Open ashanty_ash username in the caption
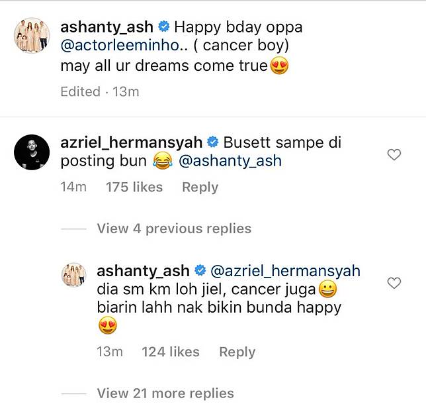This screenshot has height=408, width=426. [106, 27]
